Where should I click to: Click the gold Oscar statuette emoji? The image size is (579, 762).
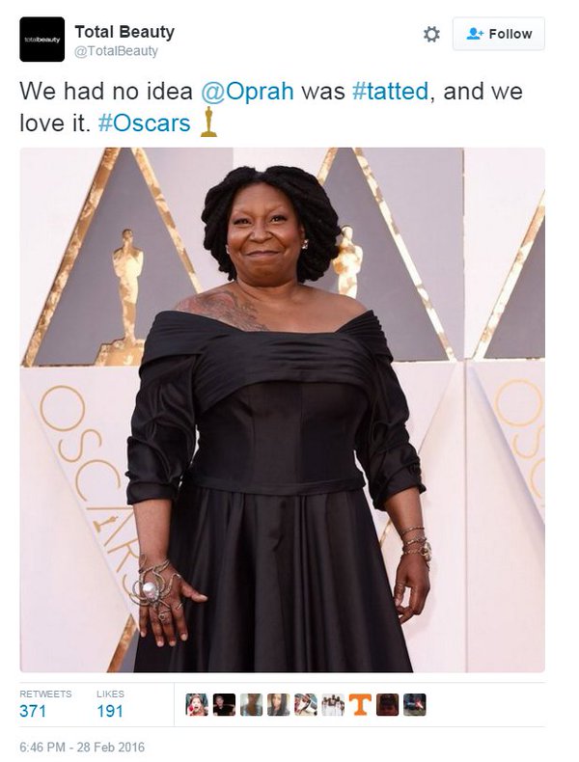tap(208, 122)
